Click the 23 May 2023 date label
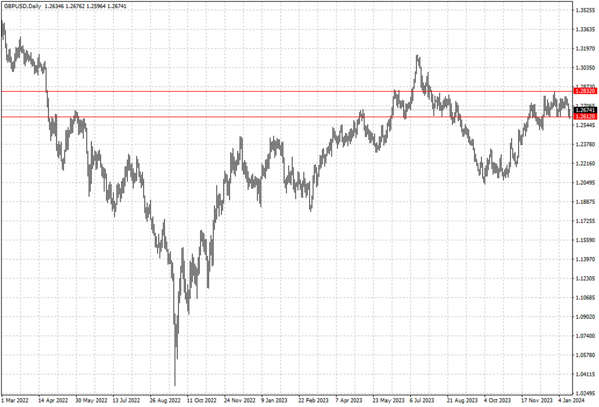Viewport: 599px width, 407px height. click(x=387, y=401)
